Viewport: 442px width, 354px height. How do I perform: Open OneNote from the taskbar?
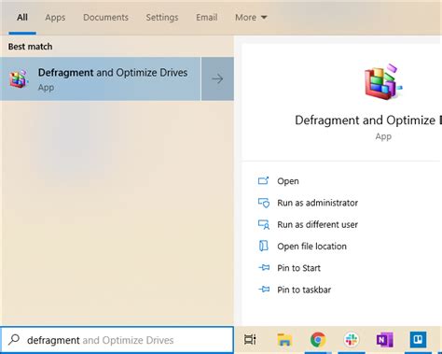(x=384, y=340)
